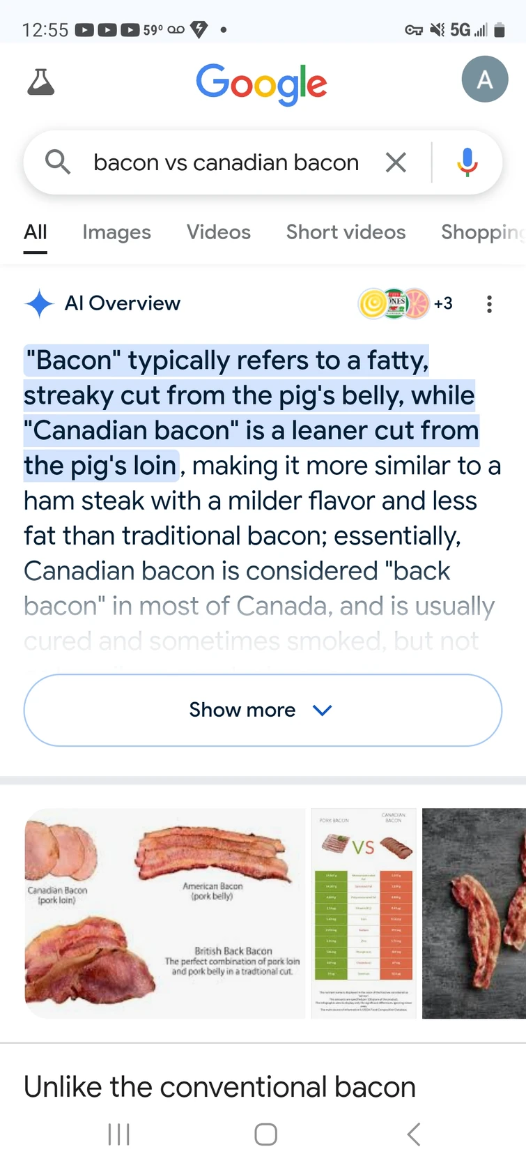526x1170 pixels.
Task: Tap the Google logo
Action: point(261,84)
